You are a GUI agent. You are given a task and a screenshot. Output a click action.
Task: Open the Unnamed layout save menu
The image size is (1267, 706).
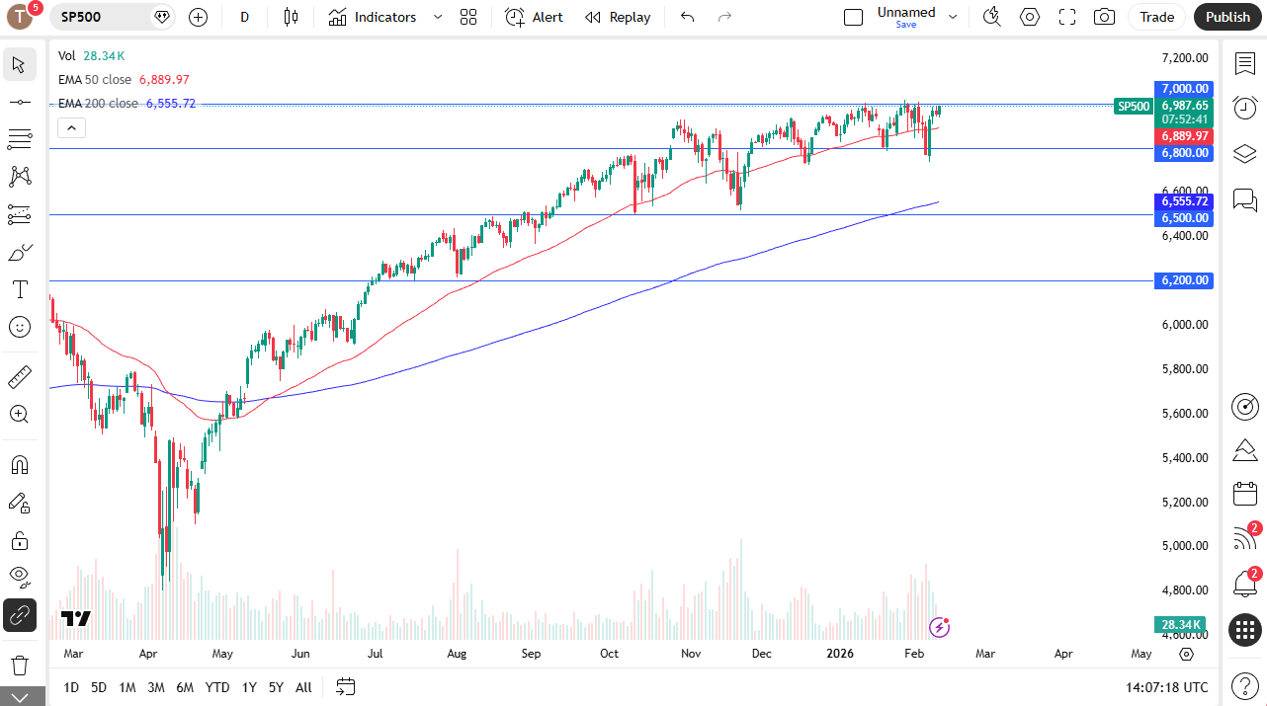coord(906,17)
